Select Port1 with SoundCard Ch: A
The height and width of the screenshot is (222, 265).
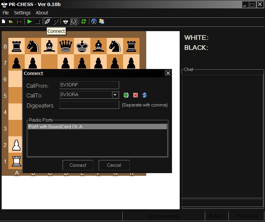(97, 127)
